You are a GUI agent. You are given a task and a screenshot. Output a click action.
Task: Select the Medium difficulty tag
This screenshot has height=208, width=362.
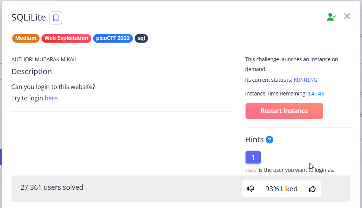coord(26,38)
